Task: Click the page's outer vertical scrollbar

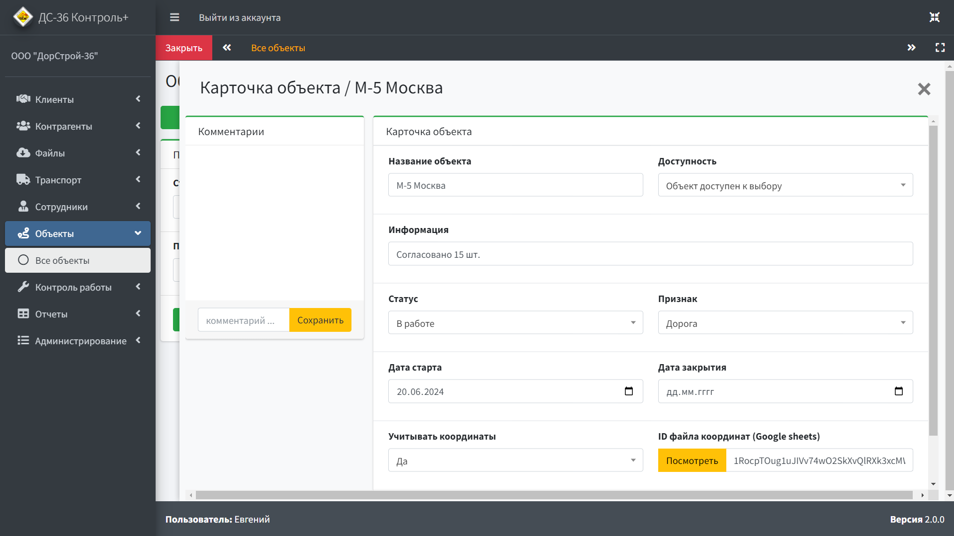Action: pos(950,281)
